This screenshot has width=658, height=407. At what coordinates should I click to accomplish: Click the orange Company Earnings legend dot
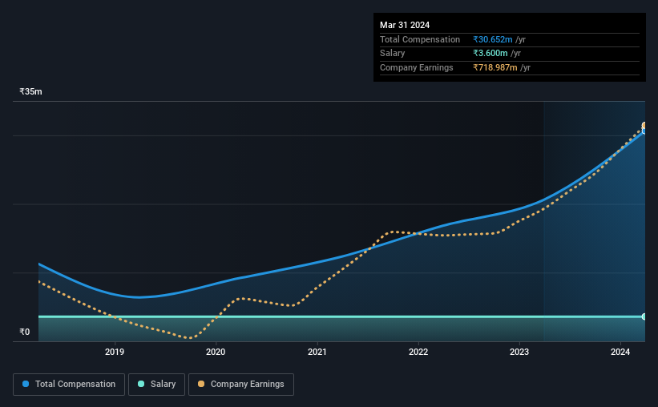click(x=201, y=384)
